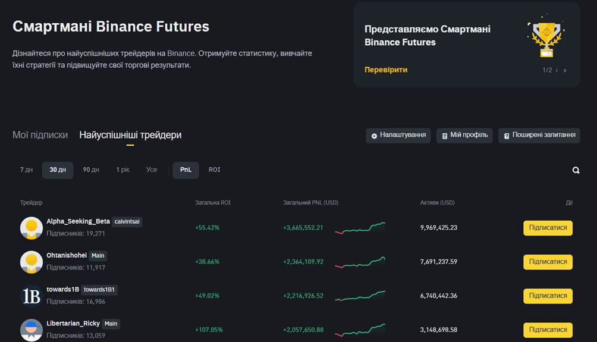Image resolution: width=597 pixels, height=342 pixels.
Task: Click the PNL value +2,364,109.92
Action: [303, 262]
